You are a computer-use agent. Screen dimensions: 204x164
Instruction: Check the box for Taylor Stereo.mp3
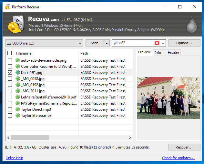pyautogui.click(x=10, y=115)
